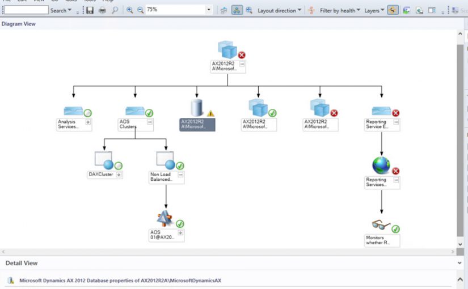The height and width of the screenshot is (289, 468).
Task: Click the diagram horizontal scrollbar right arrow
Action: click(x=453, y=252)
